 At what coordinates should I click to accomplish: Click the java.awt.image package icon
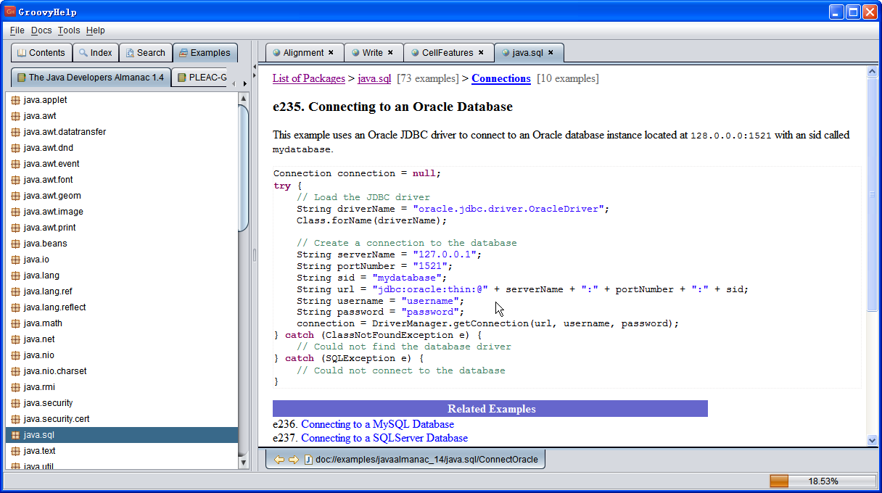coord(15,212)
